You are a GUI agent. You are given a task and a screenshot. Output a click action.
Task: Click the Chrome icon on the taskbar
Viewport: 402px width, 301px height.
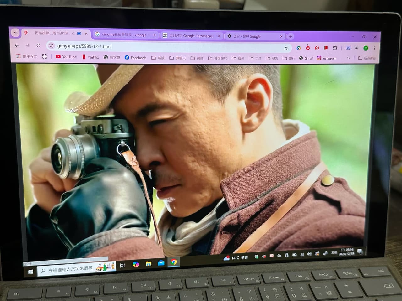pos(174,262)
